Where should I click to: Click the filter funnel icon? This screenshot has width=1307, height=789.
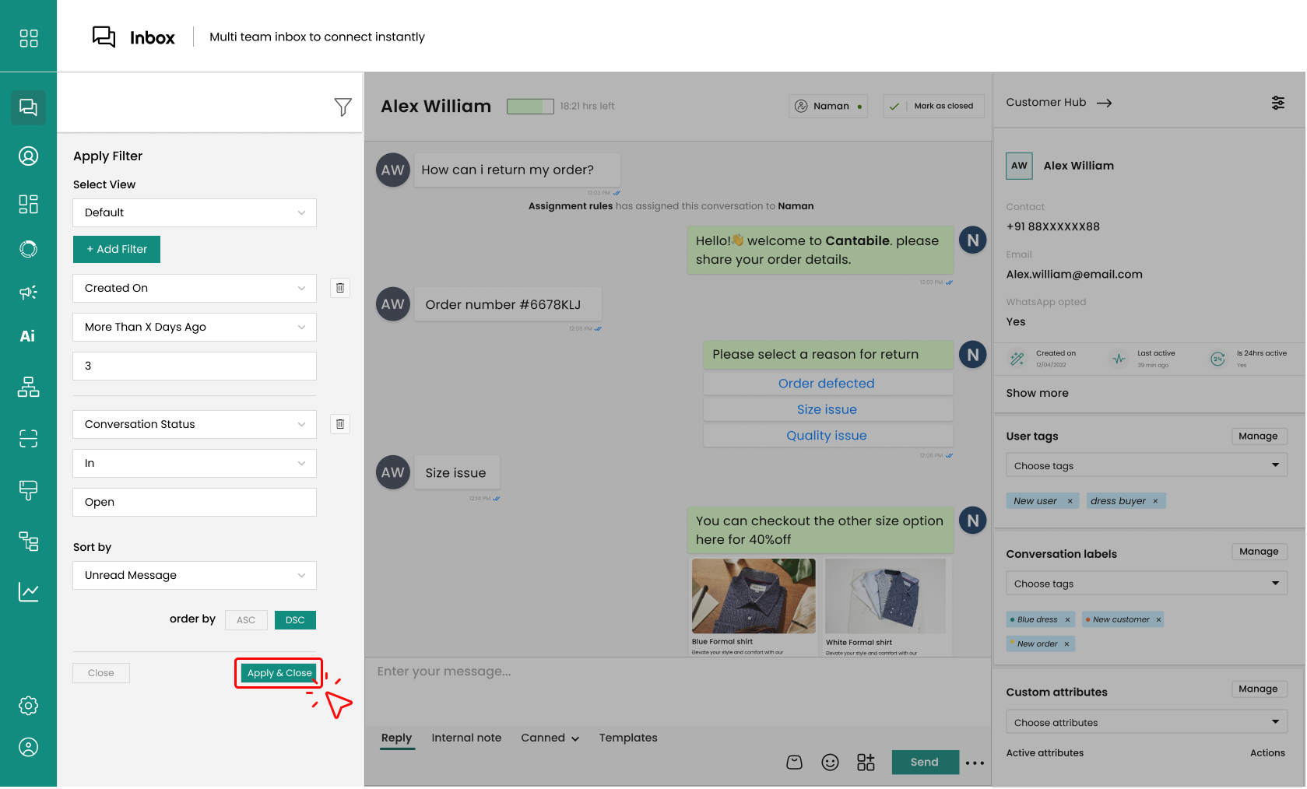coord(343,107)
